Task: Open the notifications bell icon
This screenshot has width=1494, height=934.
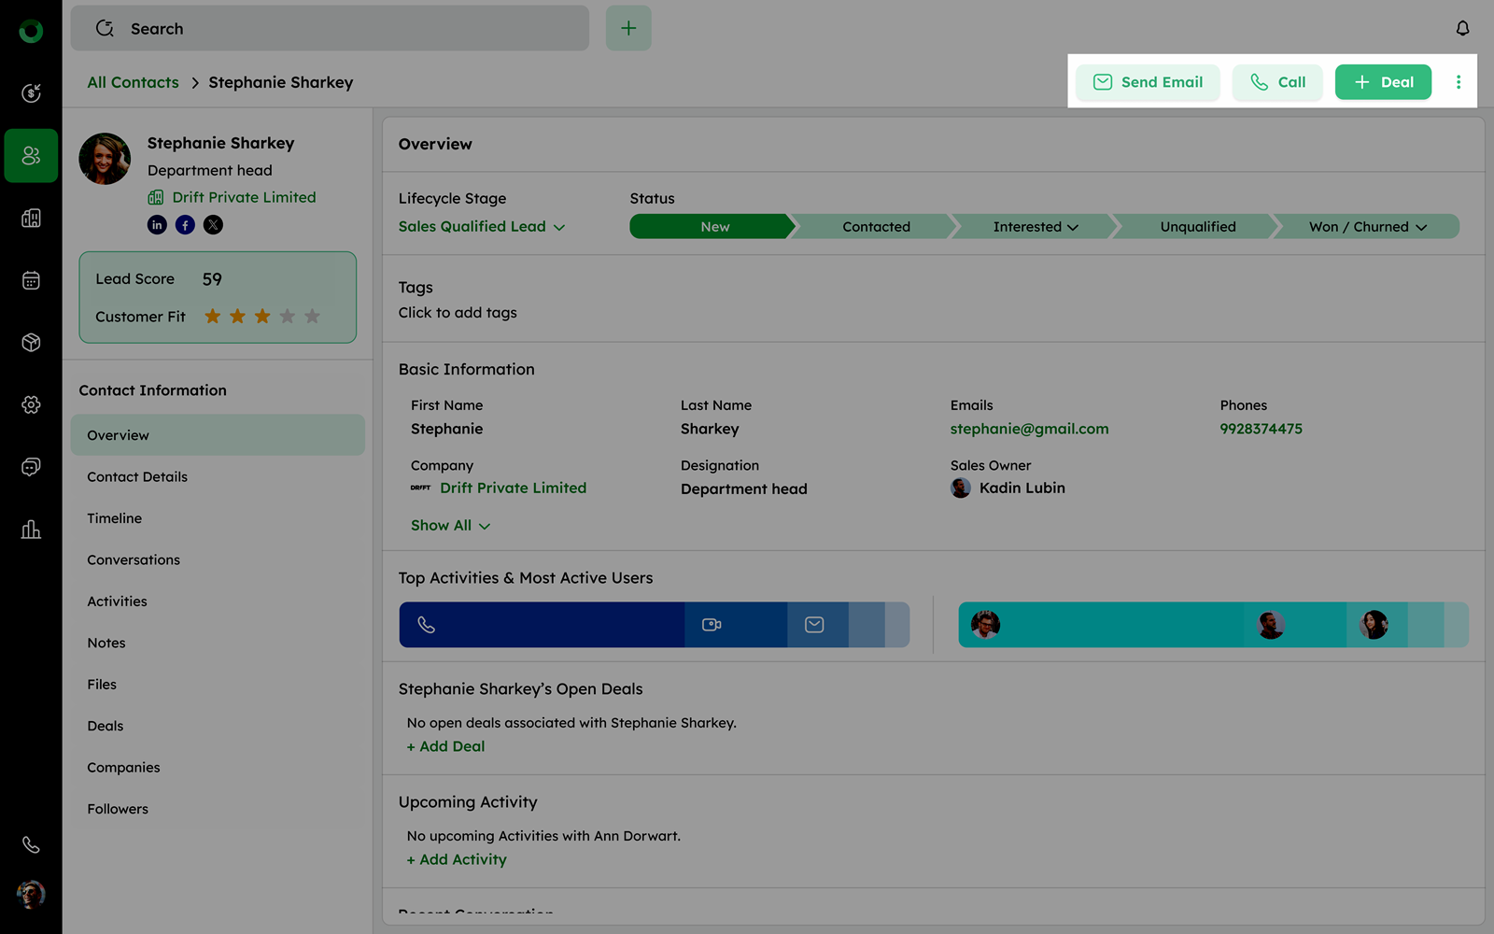Action: pos(1462,28)
